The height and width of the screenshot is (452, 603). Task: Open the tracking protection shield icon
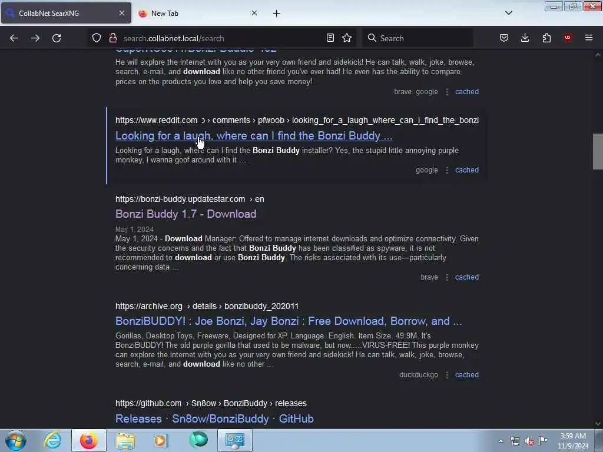pos(97,38)
